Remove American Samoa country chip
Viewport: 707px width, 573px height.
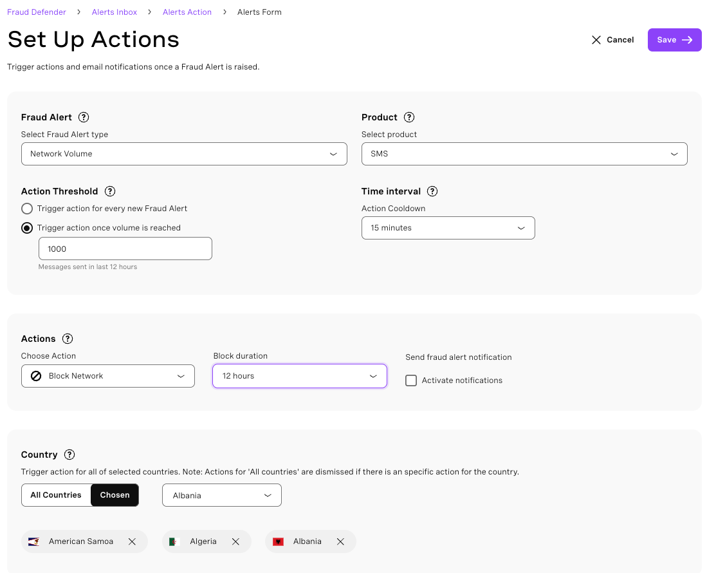pos(132,541)
